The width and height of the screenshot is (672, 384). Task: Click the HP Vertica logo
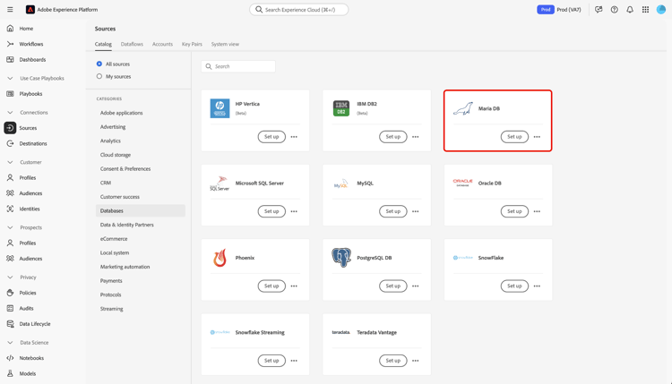tap(220, 108)
